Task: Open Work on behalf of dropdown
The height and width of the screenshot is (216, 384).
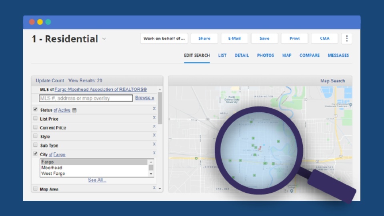Action: (x=164, y=38)
